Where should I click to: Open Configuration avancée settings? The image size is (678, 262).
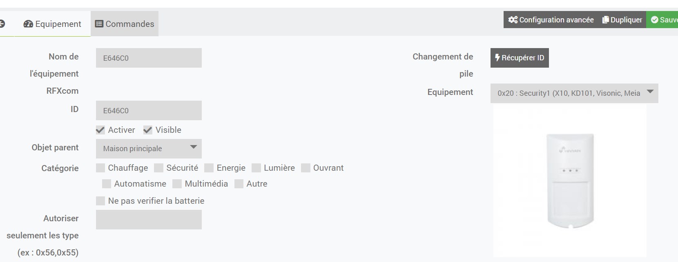pyautogui.click(x=551, y=20)
